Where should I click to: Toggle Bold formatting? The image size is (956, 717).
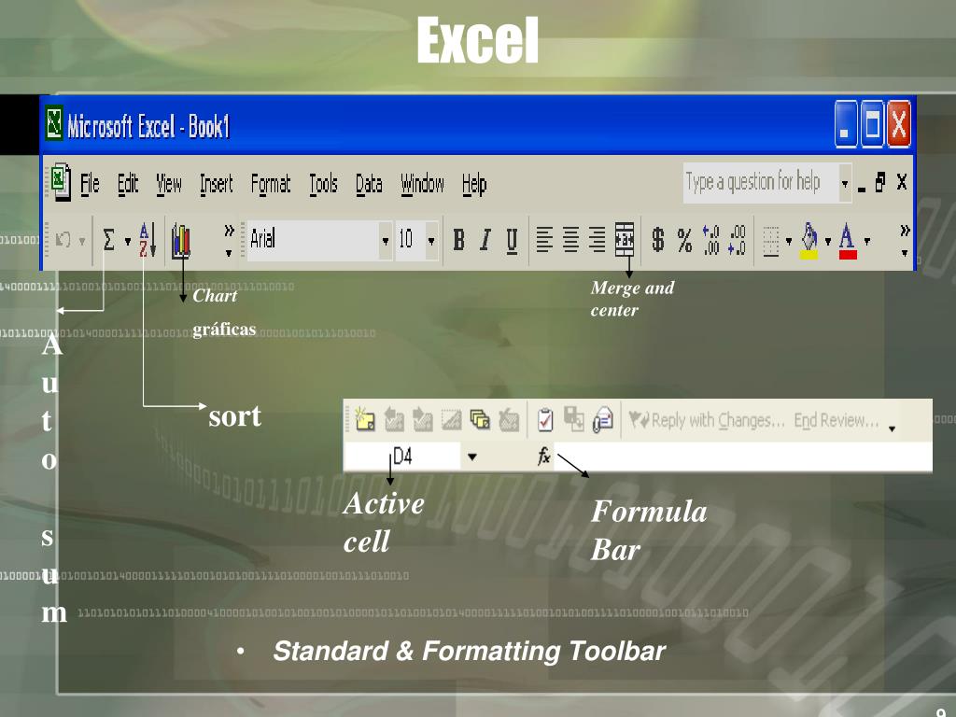click(x=458, y=240)
